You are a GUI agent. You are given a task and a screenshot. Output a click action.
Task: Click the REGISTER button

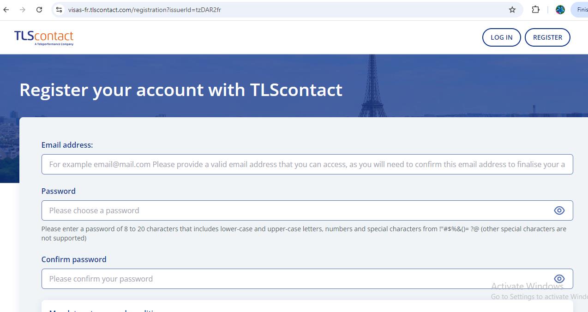tap(547, 37)
